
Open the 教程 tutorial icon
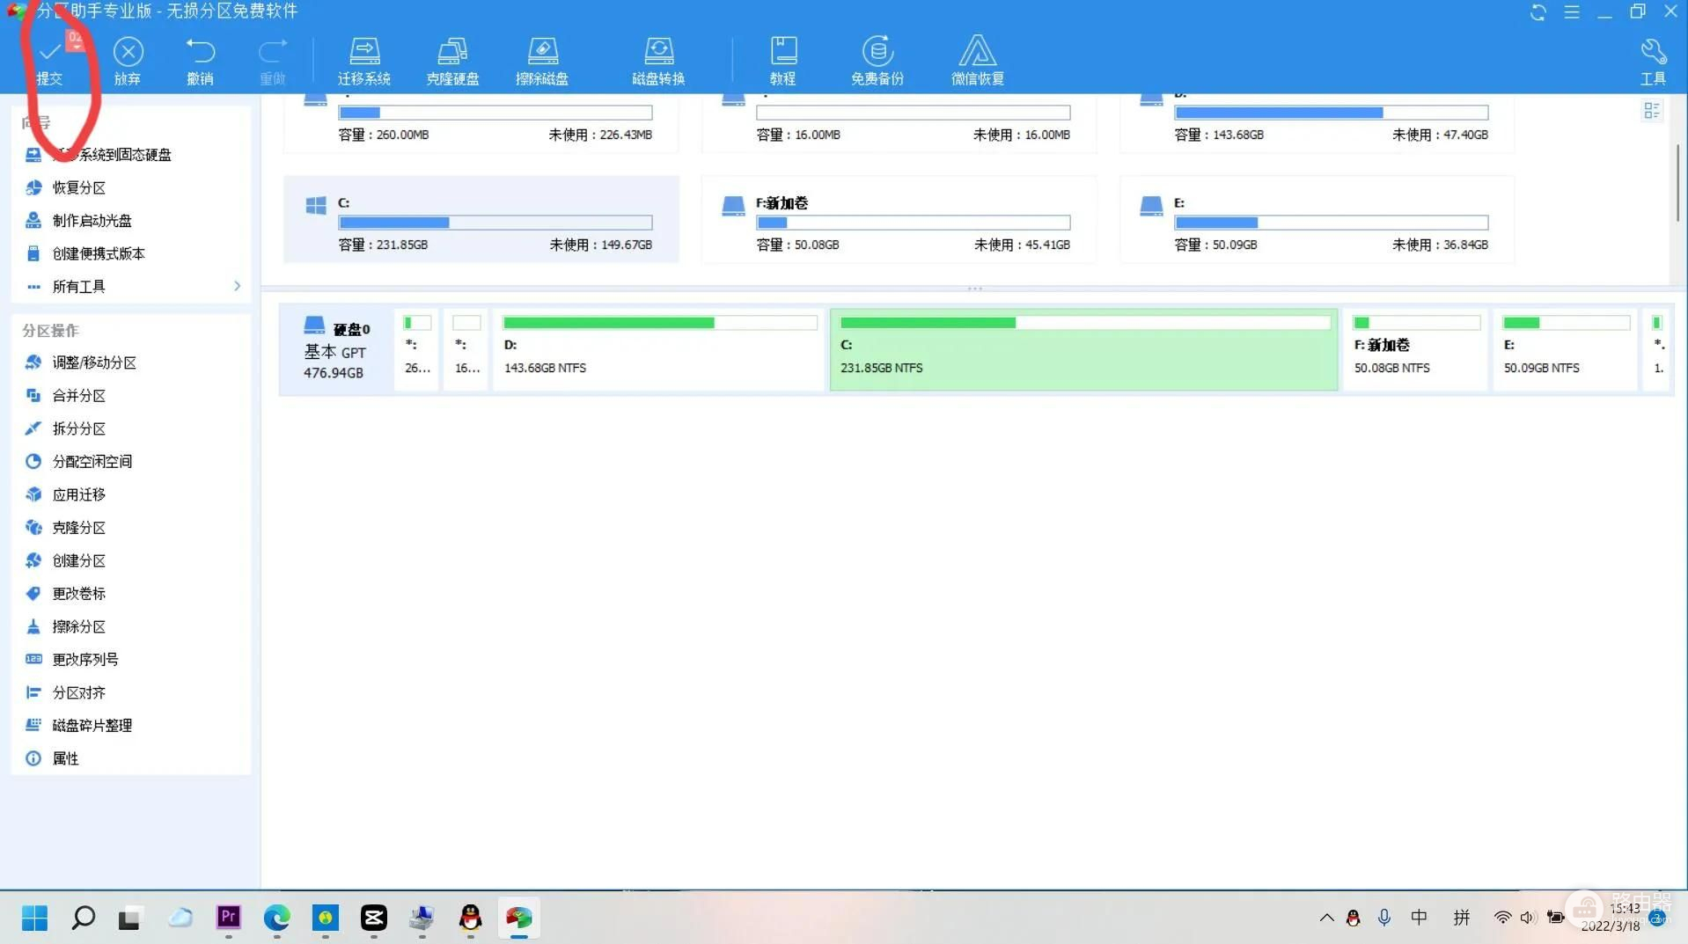point(783,60)
